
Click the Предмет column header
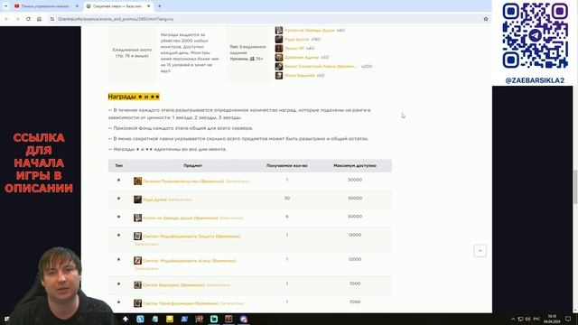point(192,166)
